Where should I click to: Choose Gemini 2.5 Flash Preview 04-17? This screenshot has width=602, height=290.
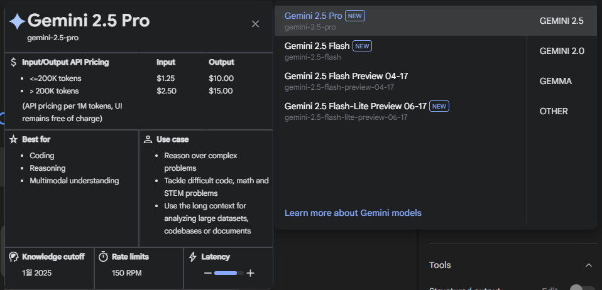400,81
